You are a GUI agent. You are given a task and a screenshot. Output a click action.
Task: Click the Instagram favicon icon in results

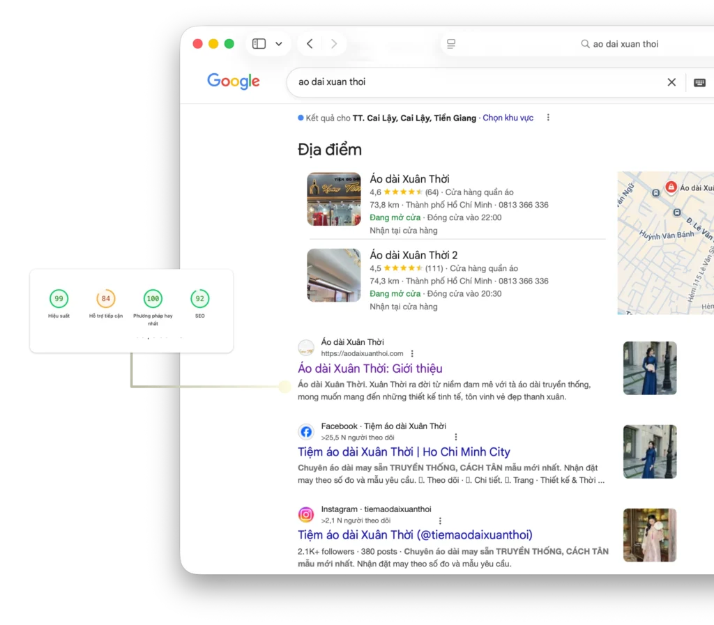306,515
